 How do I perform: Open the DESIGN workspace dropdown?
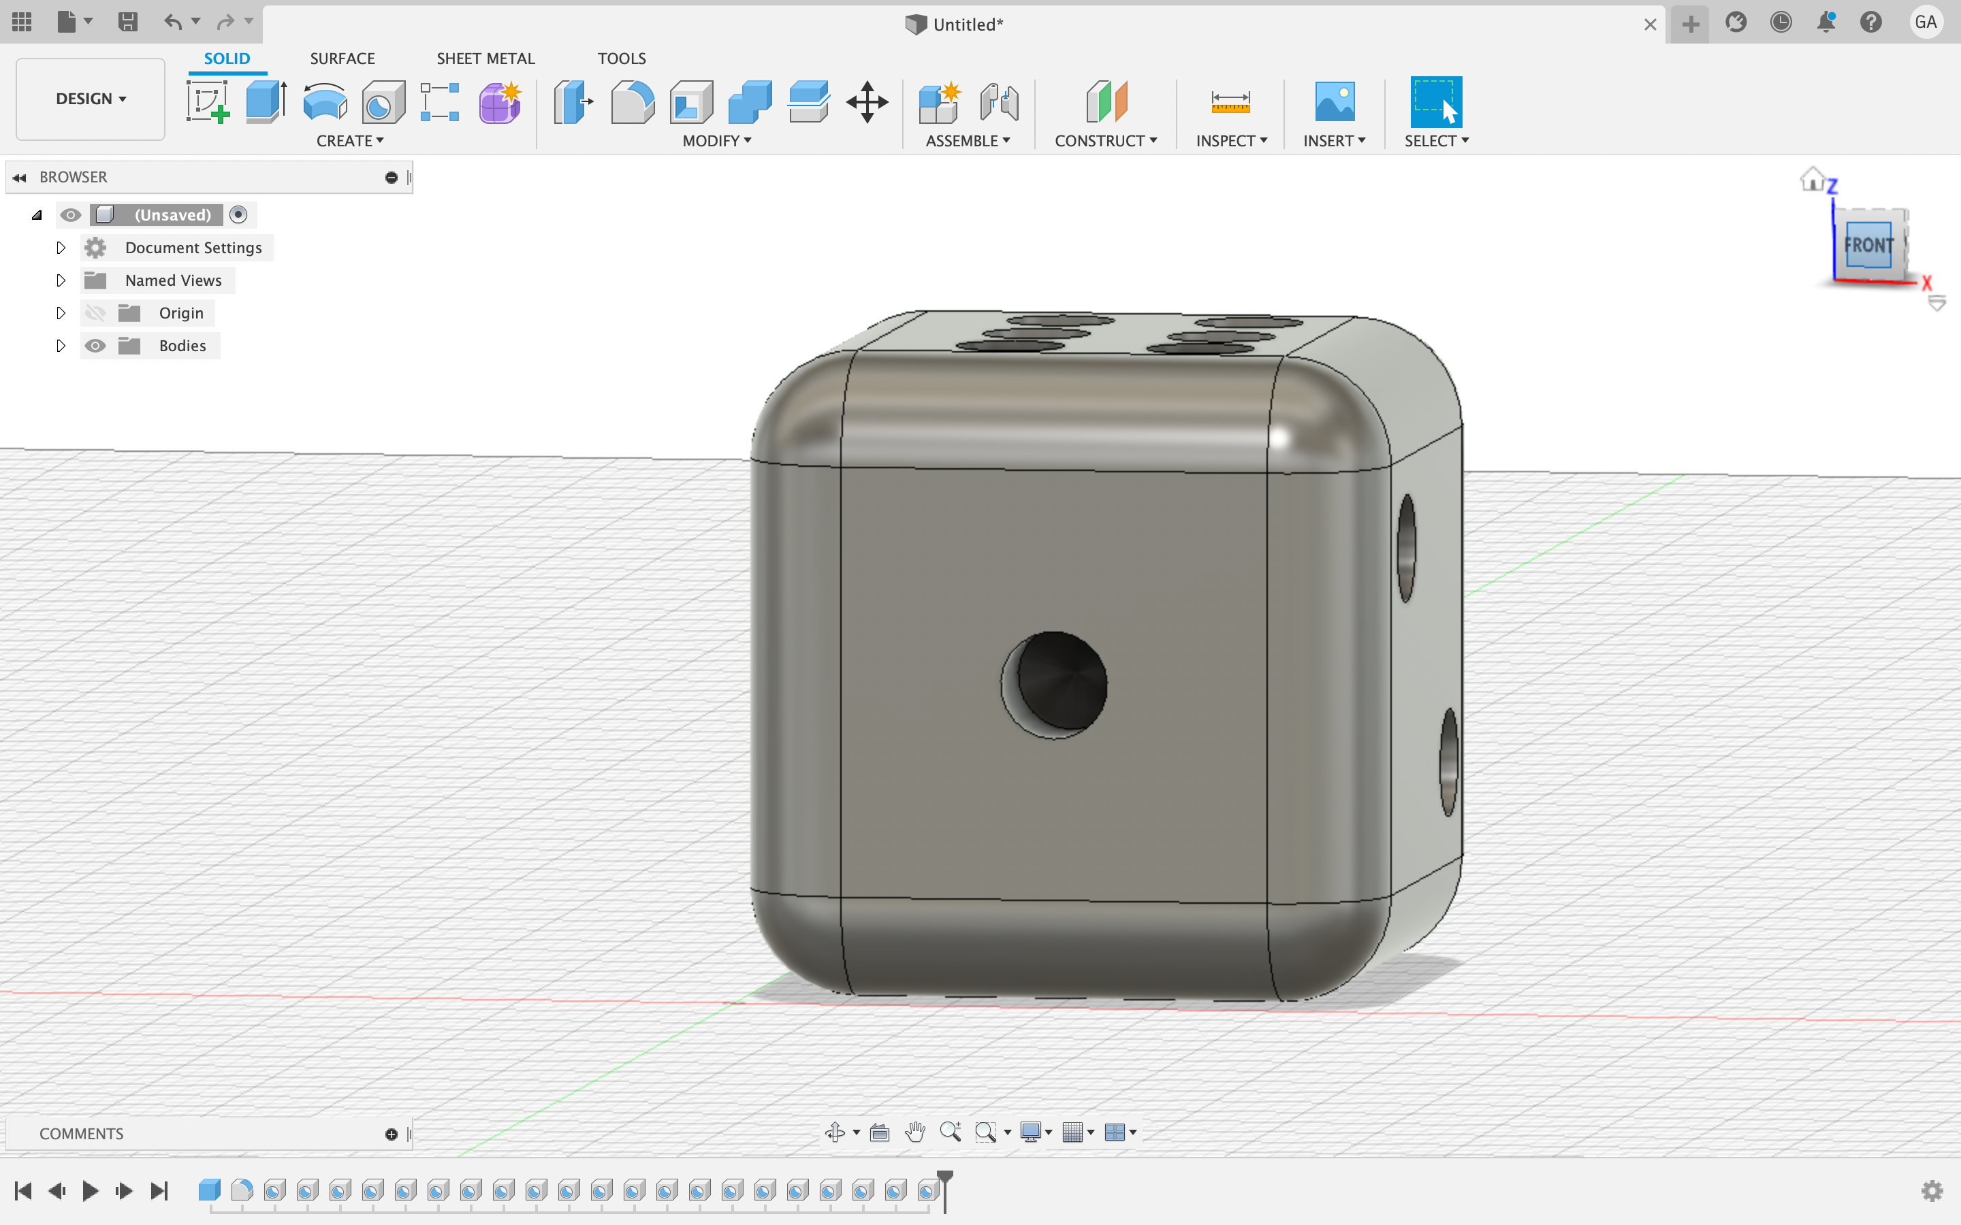click(89, 99)
